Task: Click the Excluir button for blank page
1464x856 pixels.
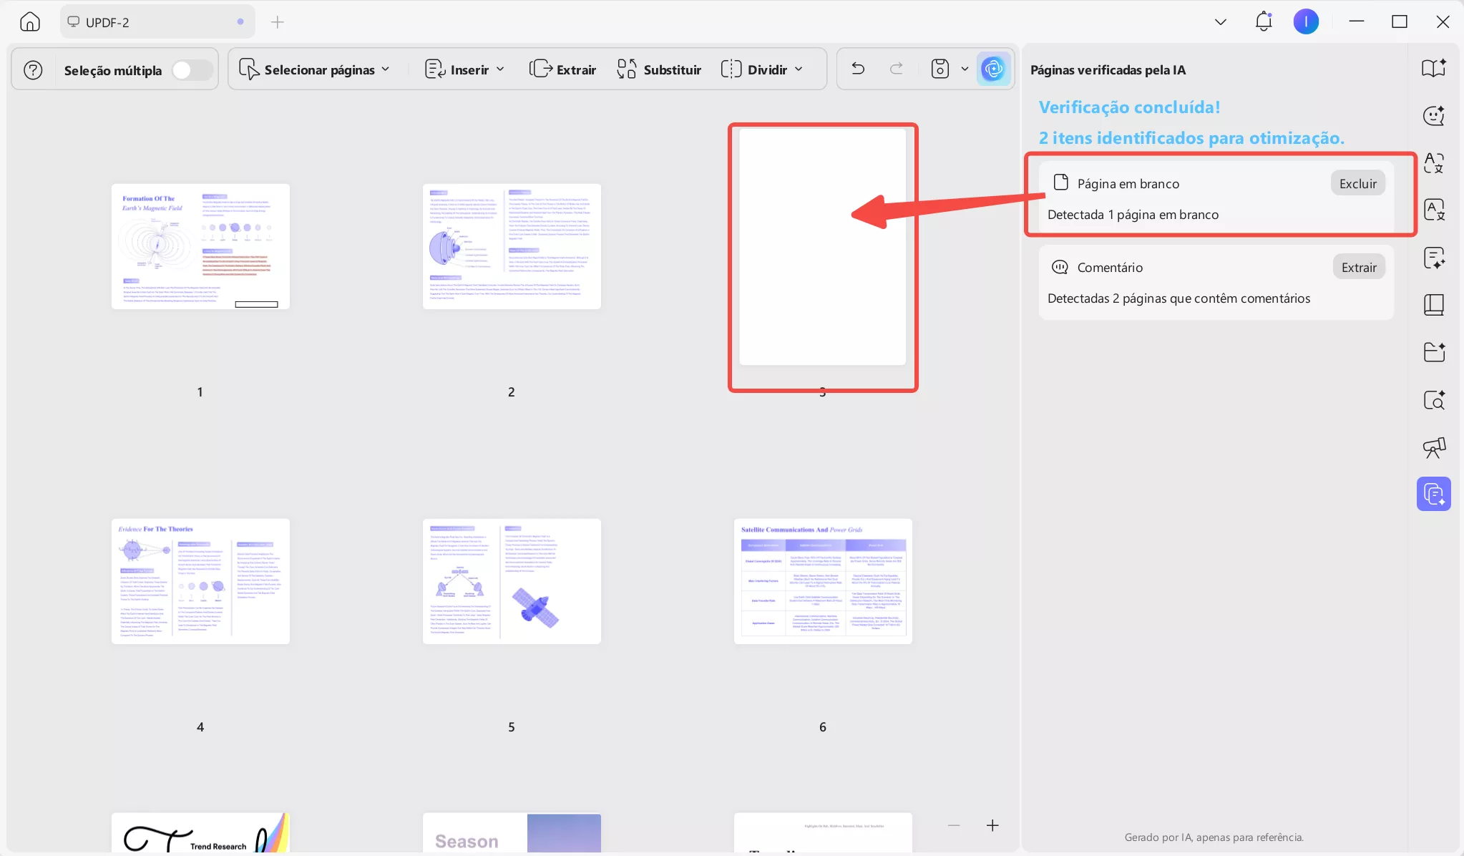Action: pyautogui.click(x=1357, y=184)
